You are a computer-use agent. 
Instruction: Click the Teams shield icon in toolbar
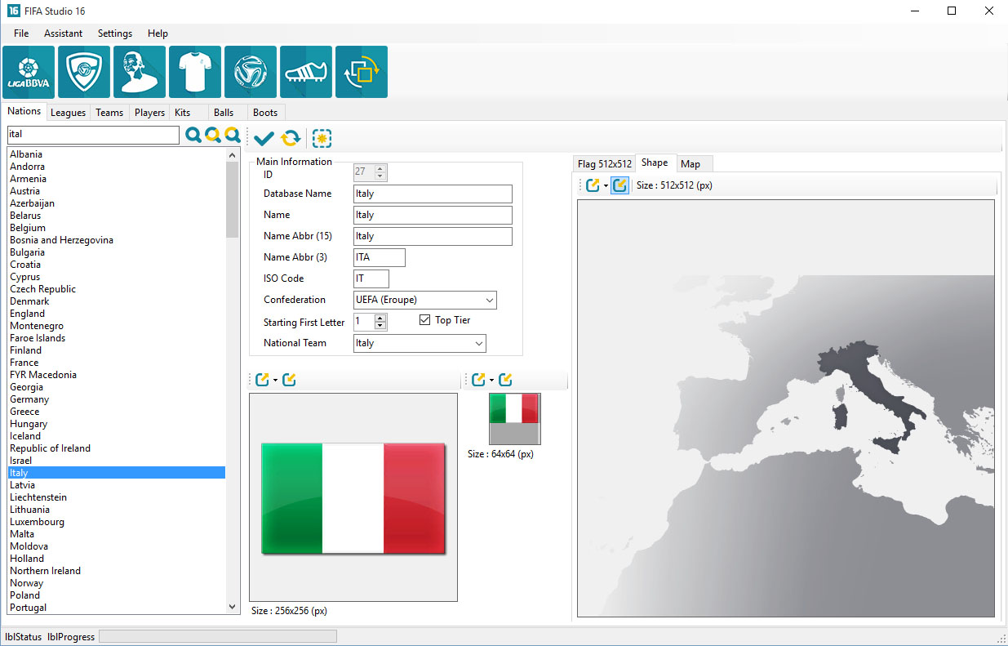pyautogui.click(x=84, y=72)
